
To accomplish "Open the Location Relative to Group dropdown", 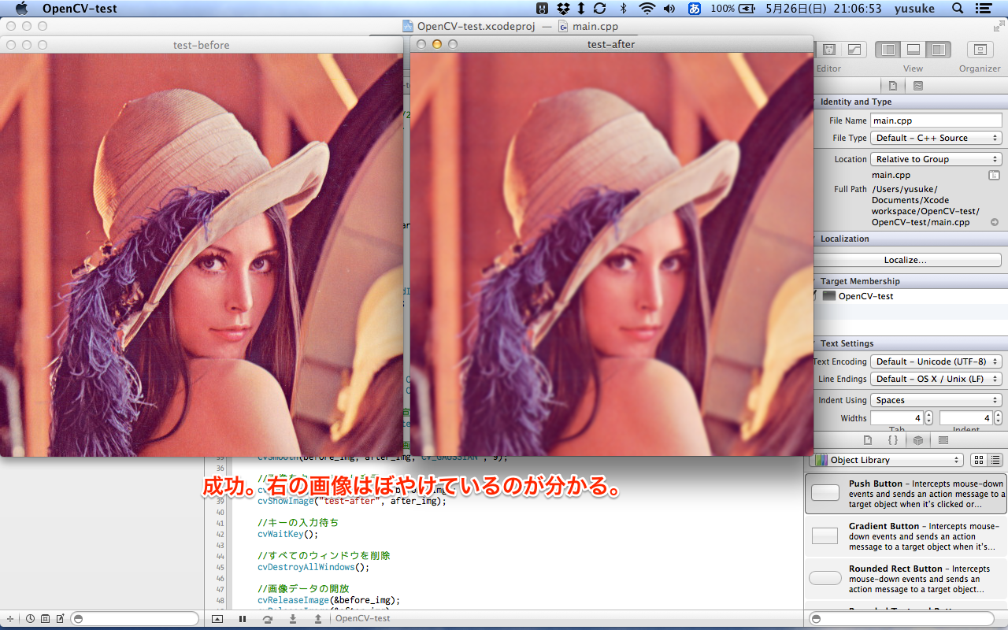I will pos(936,159).
